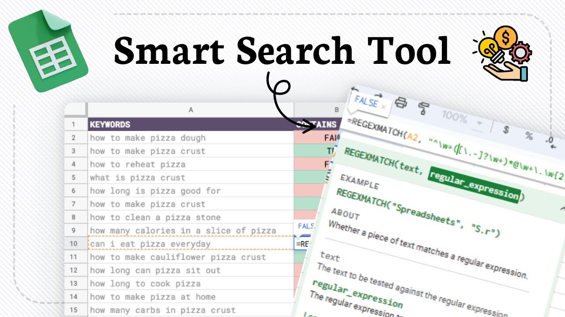Click the percent % format icon
This screenshot has height=317, width=565.
528,136
